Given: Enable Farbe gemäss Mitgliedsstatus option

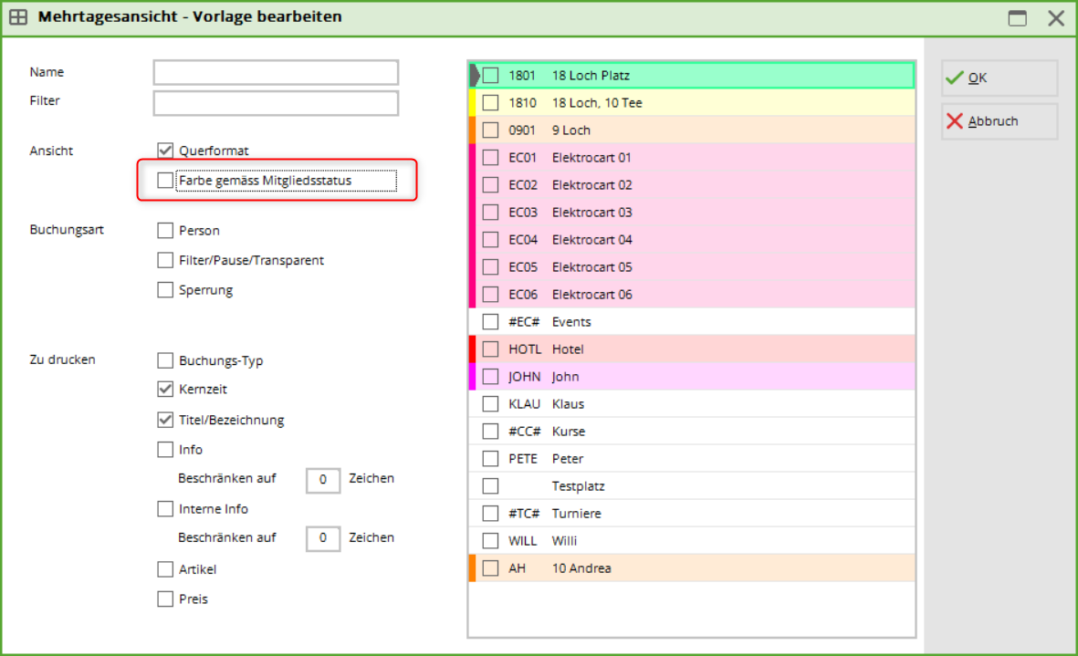Looking at the screenshot, I should (165, 181).
